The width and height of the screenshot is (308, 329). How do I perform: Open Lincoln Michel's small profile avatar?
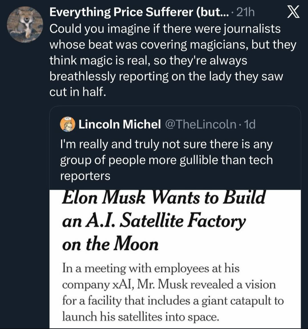click(67, 124)
